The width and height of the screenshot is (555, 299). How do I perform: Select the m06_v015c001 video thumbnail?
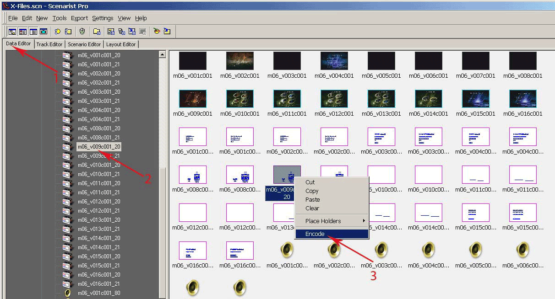click(475, 99)
